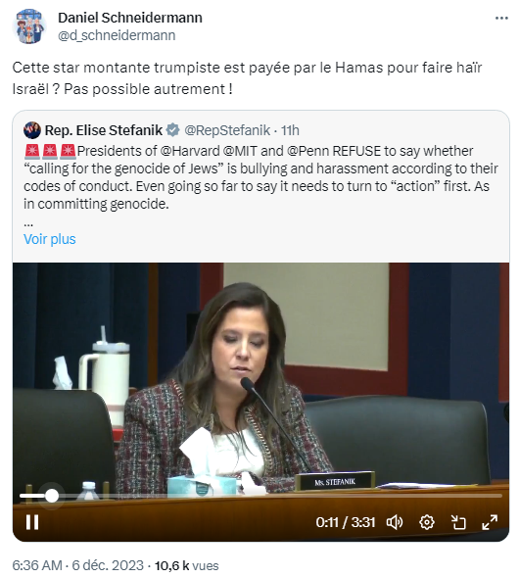
Task: Click the 10,6 k vues view count
Action: [186, 565]
